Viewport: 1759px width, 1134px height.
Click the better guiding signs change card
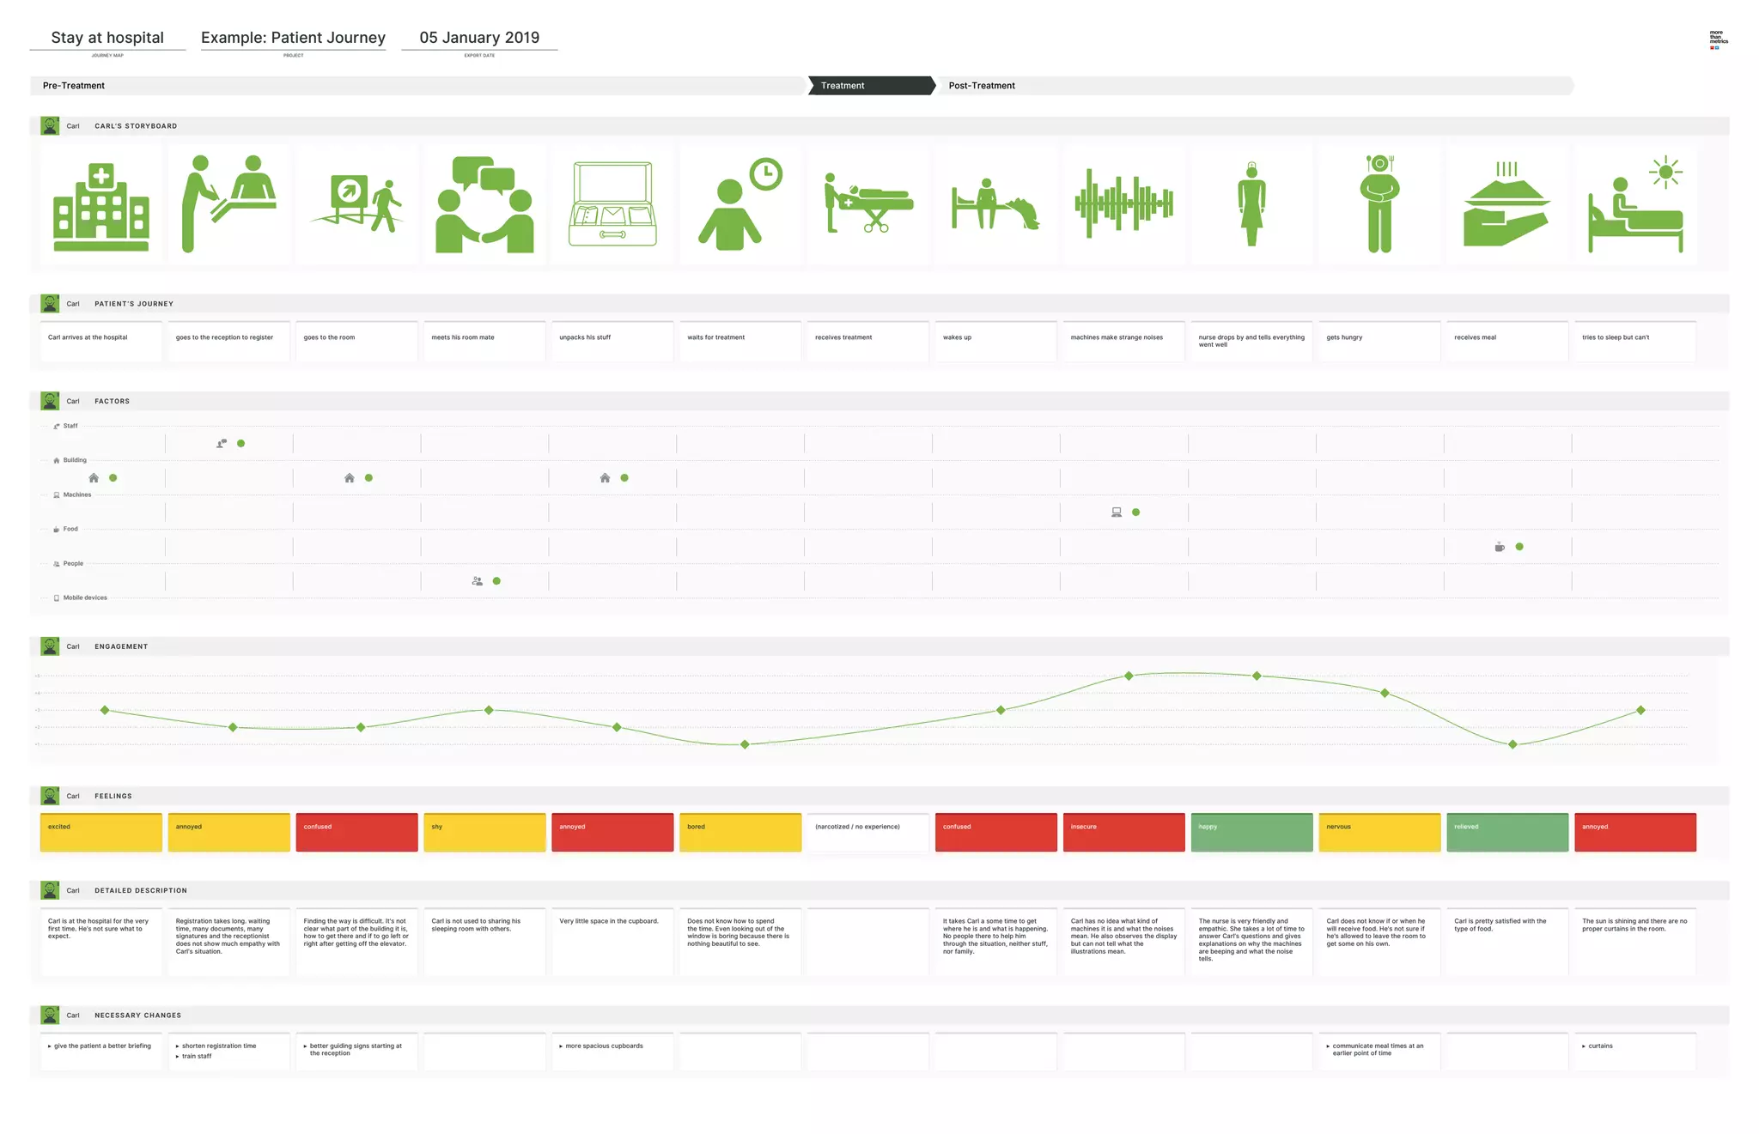pos(356,1052)
